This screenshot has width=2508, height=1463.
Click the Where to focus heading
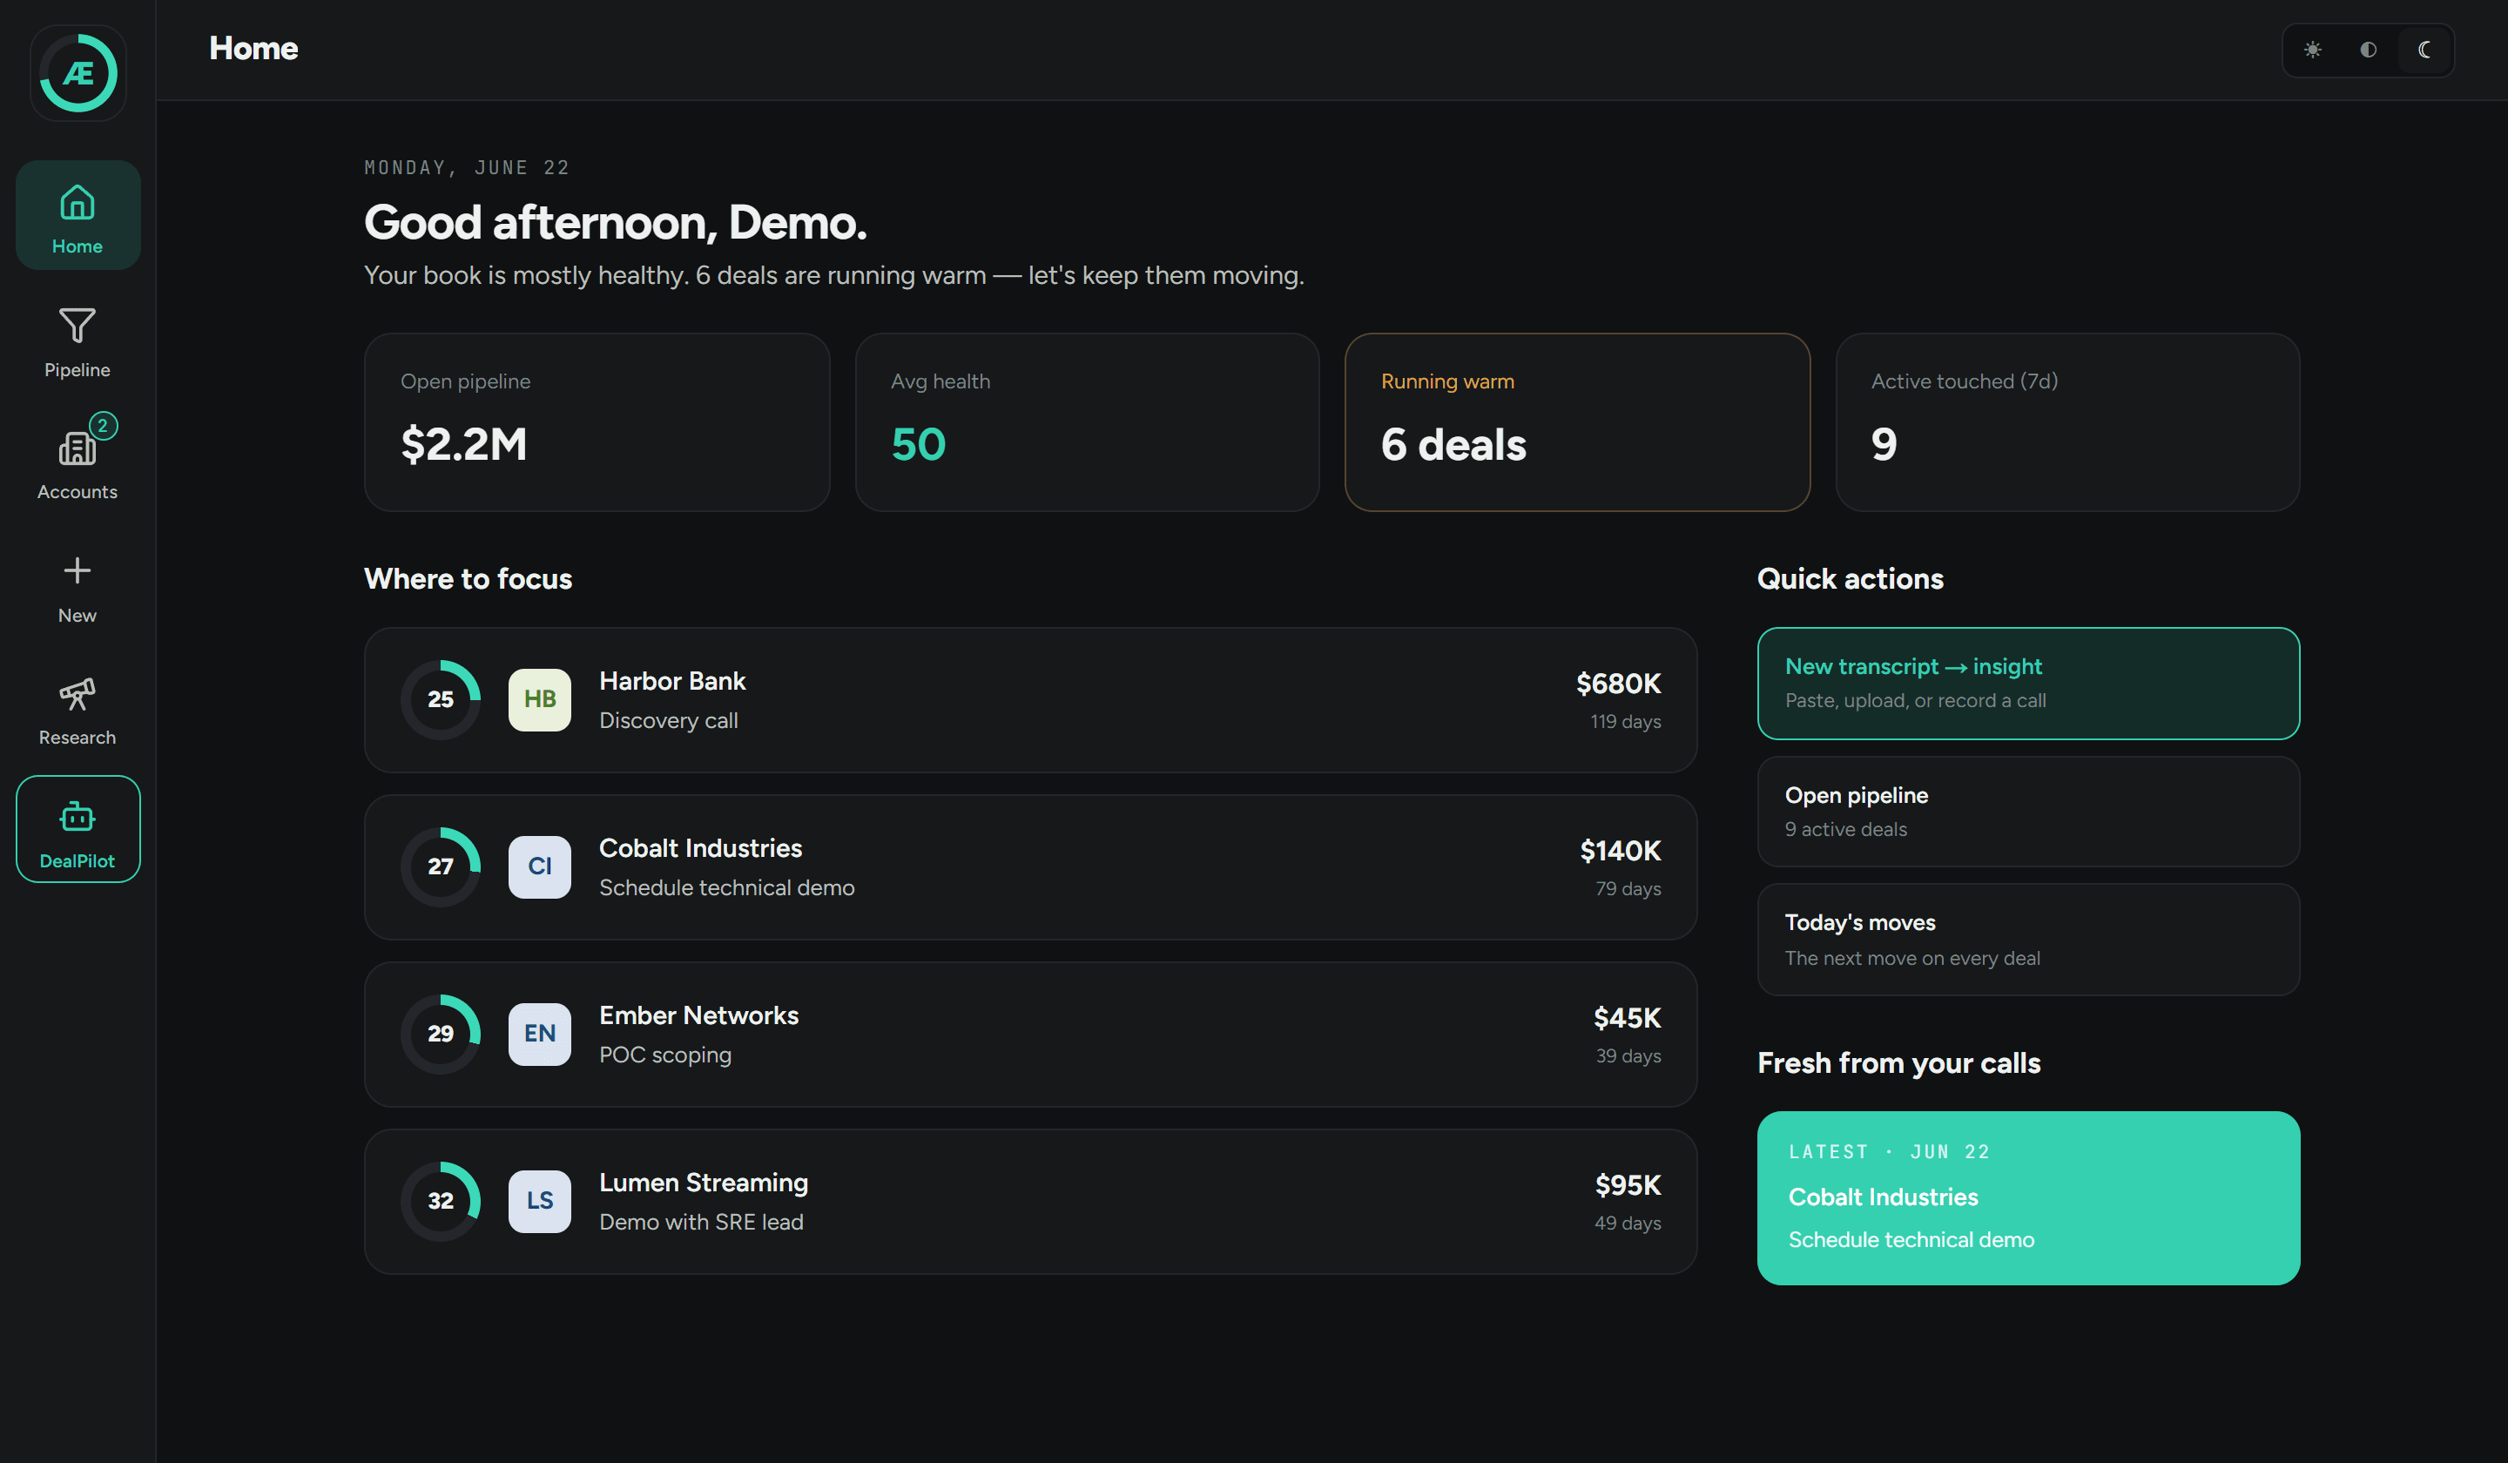point(468,578)
